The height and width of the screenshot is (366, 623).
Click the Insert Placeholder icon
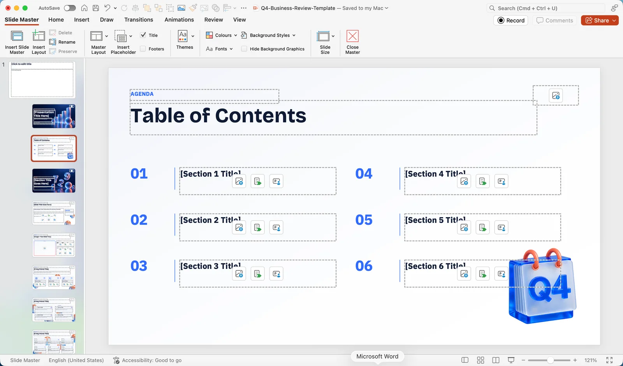coord(121,36)
